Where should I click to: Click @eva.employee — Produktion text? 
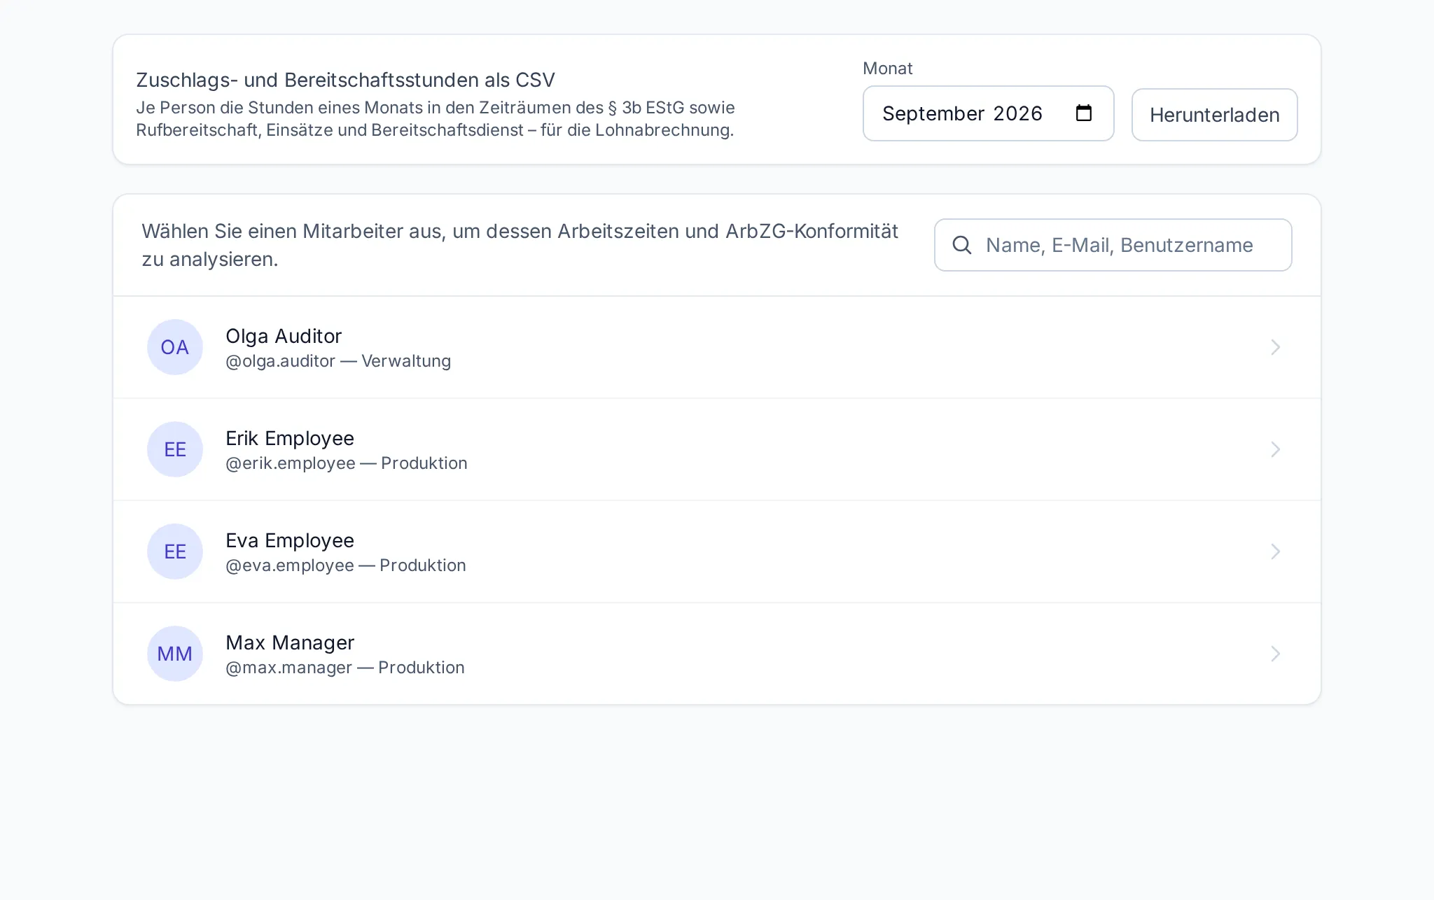(346, 565)
